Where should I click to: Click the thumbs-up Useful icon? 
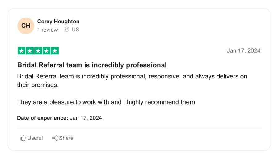click(x=23, y=138)
